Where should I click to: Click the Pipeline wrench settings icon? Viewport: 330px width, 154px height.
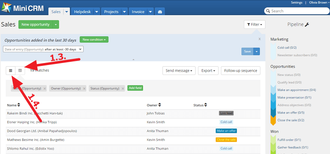pos(307,25)
